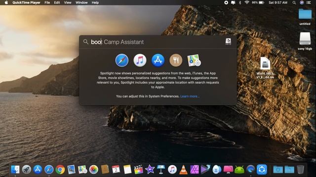Open QuickTime Player from the Dock
This screenshot has height=177, width=316.
[x=250, y=170]
